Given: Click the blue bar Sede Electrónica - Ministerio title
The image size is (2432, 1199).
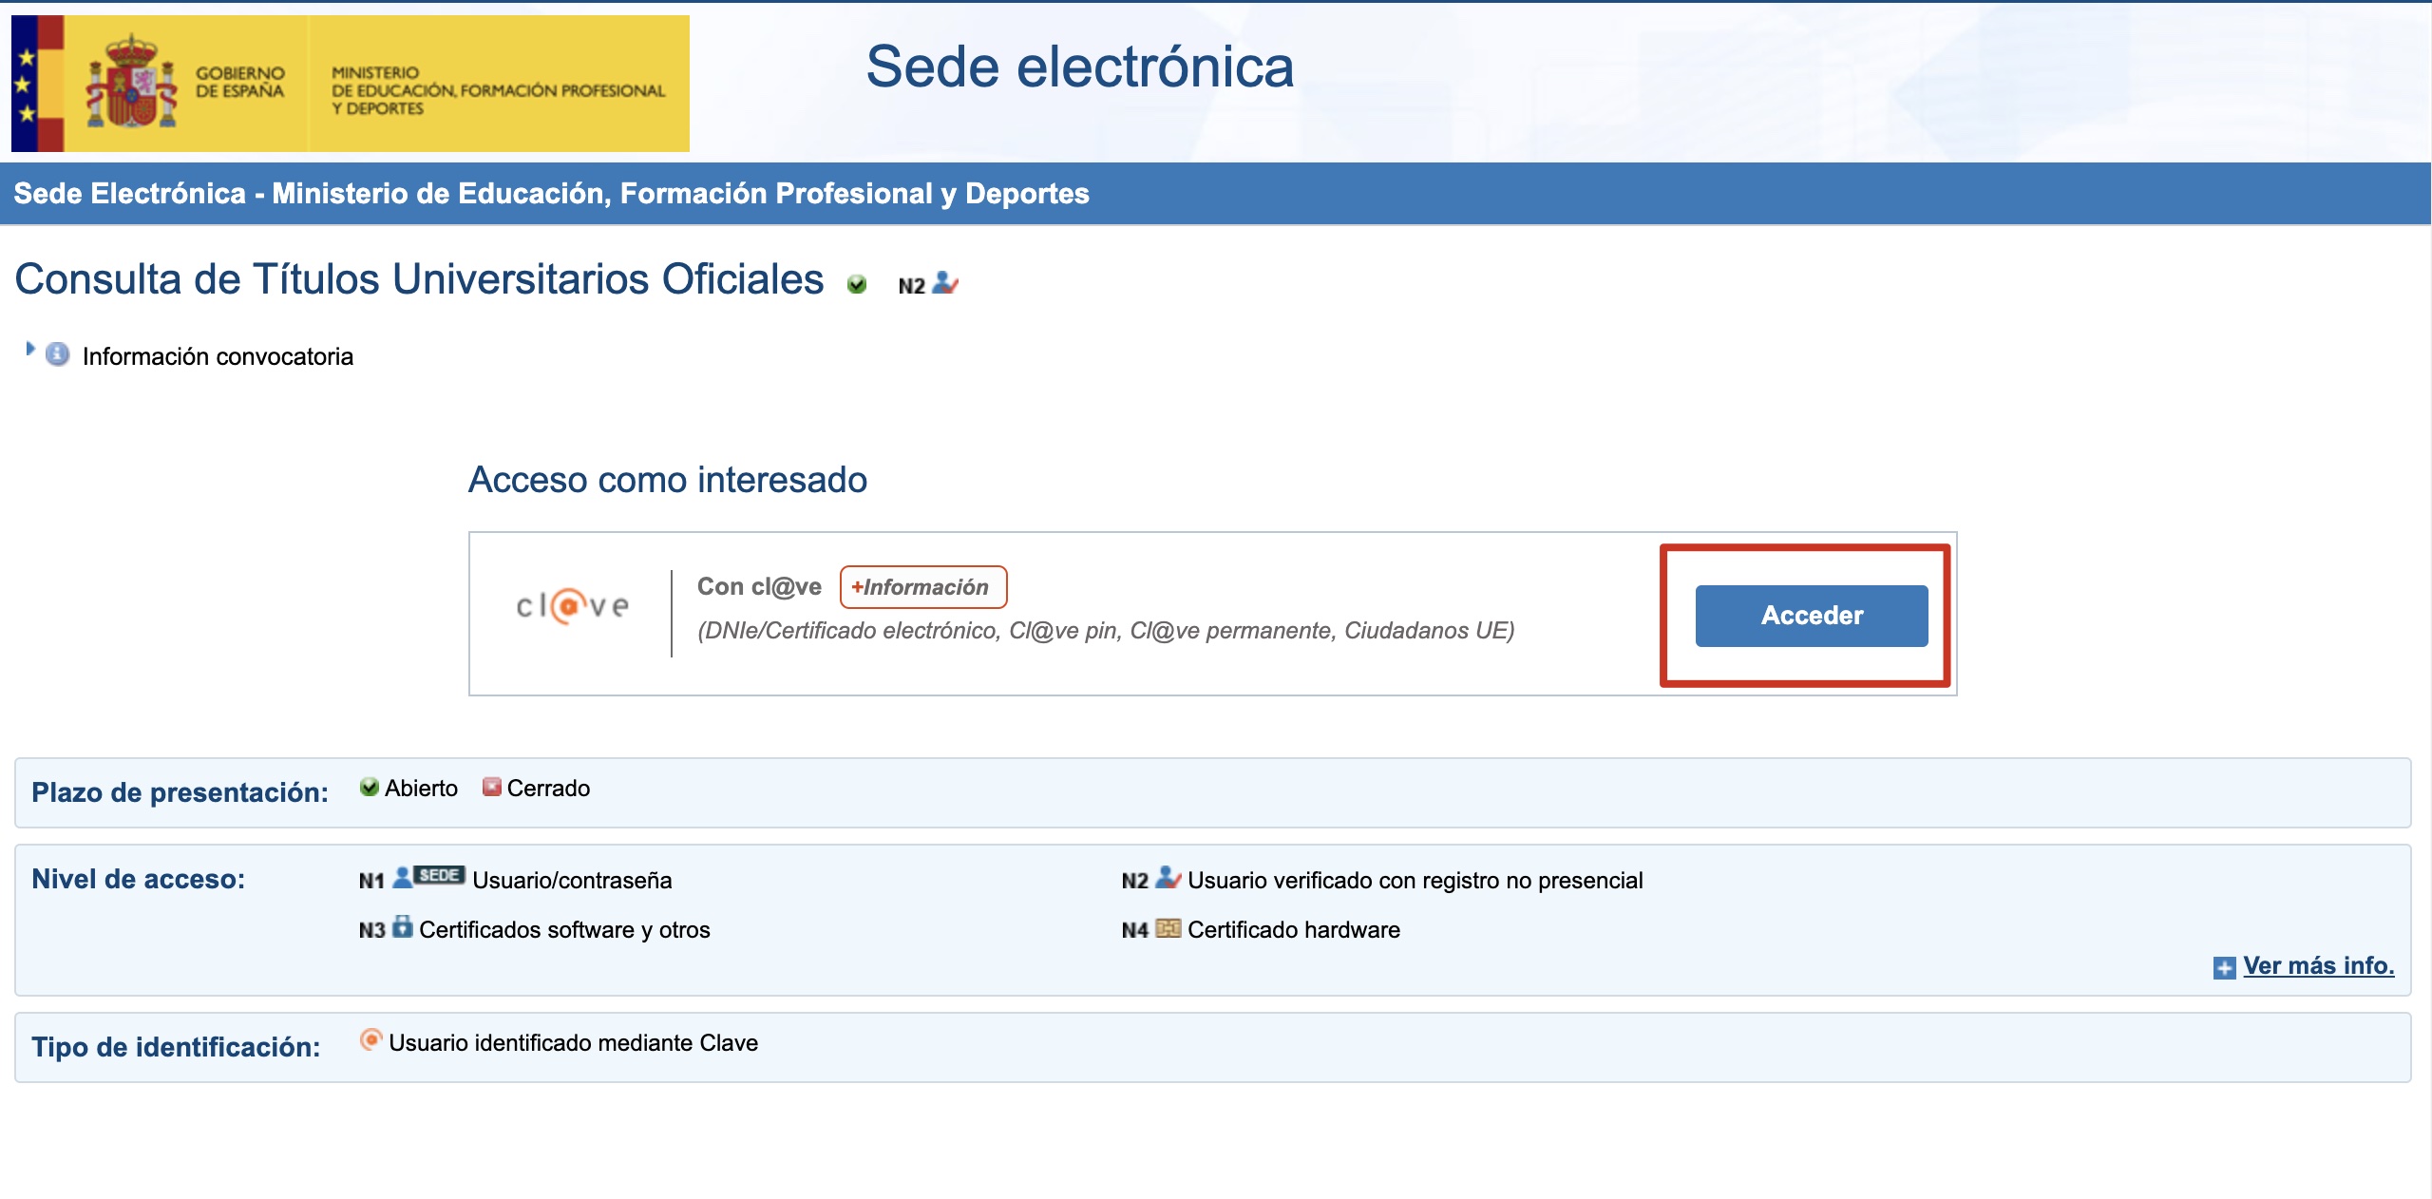Looking at the screenshot, I should coord(551,194).
